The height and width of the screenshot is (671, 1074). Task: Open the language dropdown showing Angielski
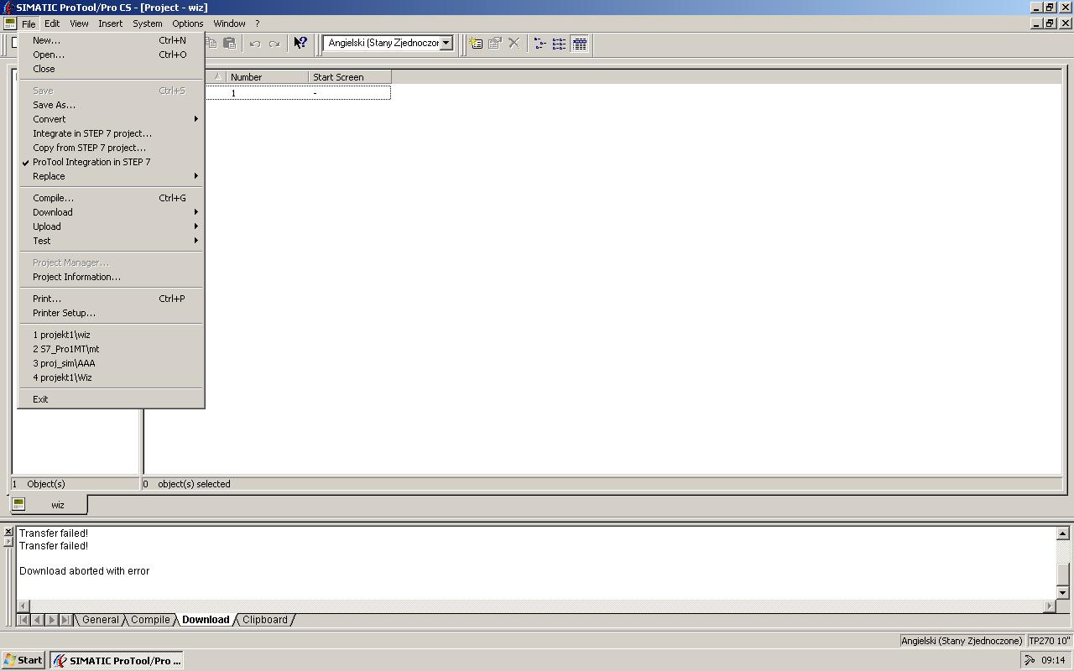click(x=446, y=43)
